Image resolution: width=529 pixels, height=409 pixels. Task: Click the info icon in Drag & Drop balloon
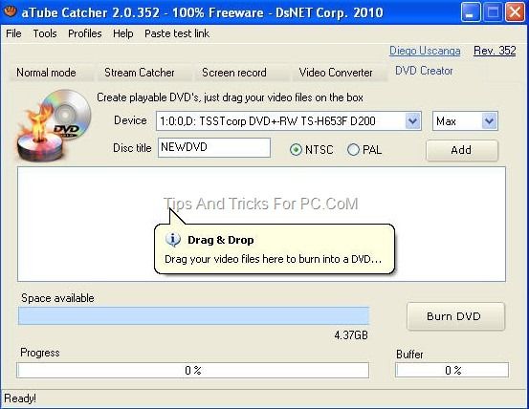pyautogui.click(x=173, y=240)
